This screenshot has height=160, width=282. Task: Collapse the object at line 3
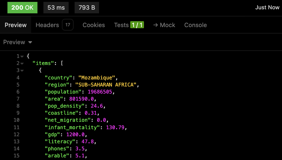[x=22, y=71]
